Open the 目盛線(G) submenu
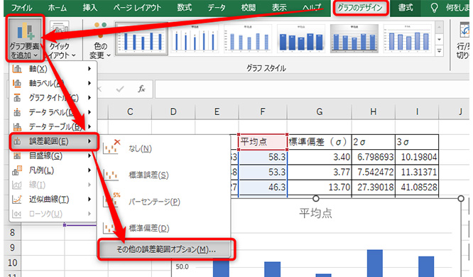 coord(52,156)
